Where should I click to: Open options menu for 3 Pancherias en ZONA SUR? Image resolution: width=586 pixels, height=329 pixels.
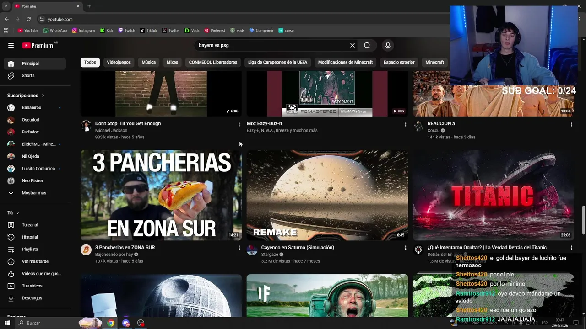point(239,248)
